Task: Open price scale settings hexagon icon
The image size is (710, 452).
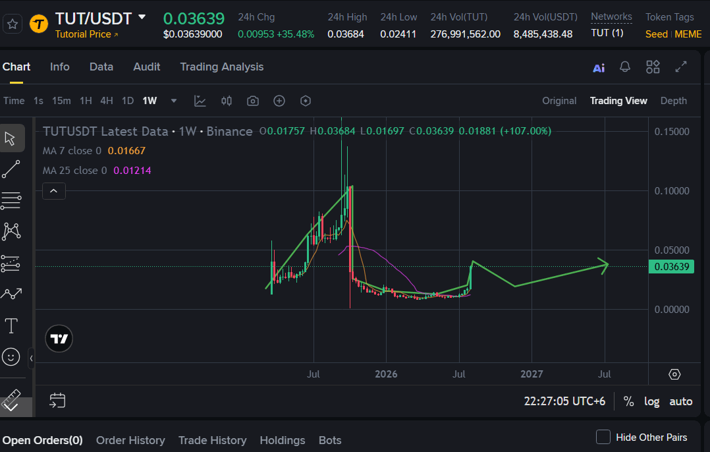Action: 674,374
